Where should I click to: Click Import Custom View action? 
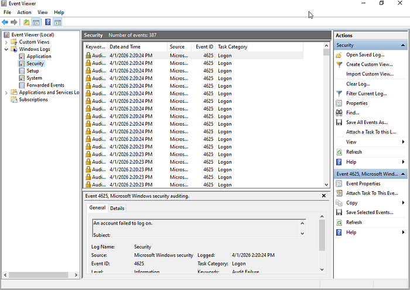tap(370, 74)
